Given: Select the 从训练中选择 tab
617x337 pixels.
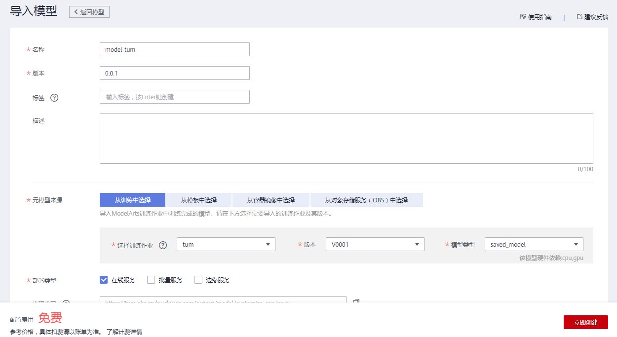Looking at the screenshot, I should coord(133,200).
